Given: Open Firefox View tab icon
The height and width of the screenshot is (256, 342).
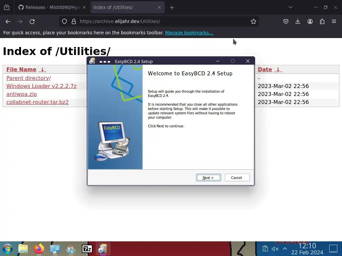Looking at the screenshot, I should (x=7, y=7).
